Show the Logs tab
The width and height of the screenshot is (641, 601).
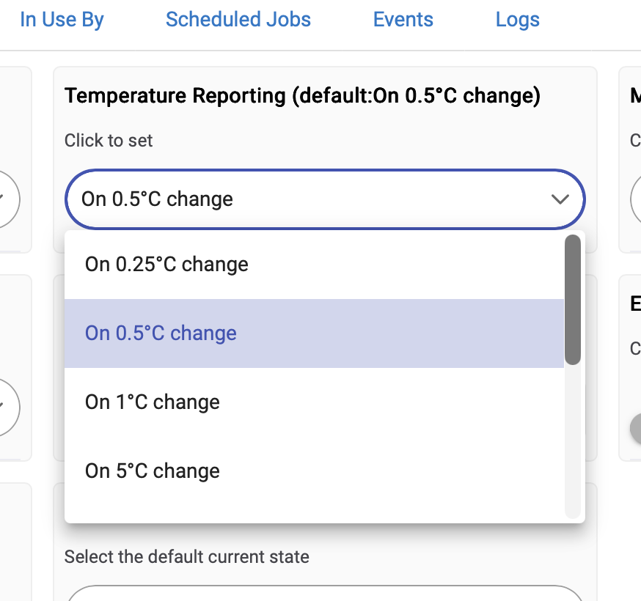(x=517, y=20)
